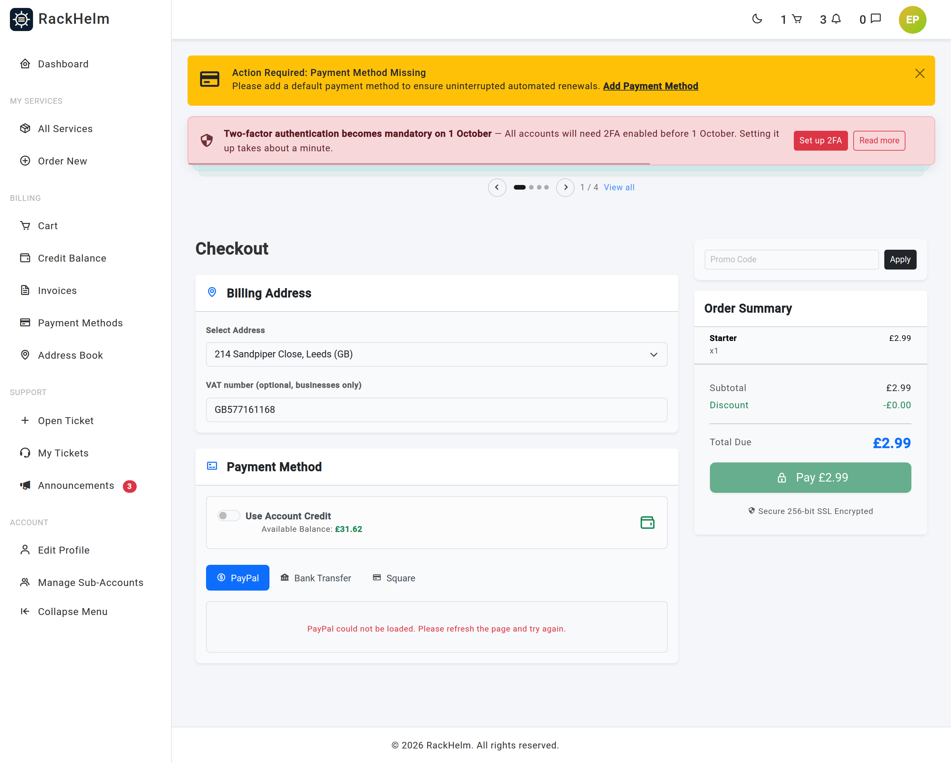Click the Set up 2FA button

(821, 140)
